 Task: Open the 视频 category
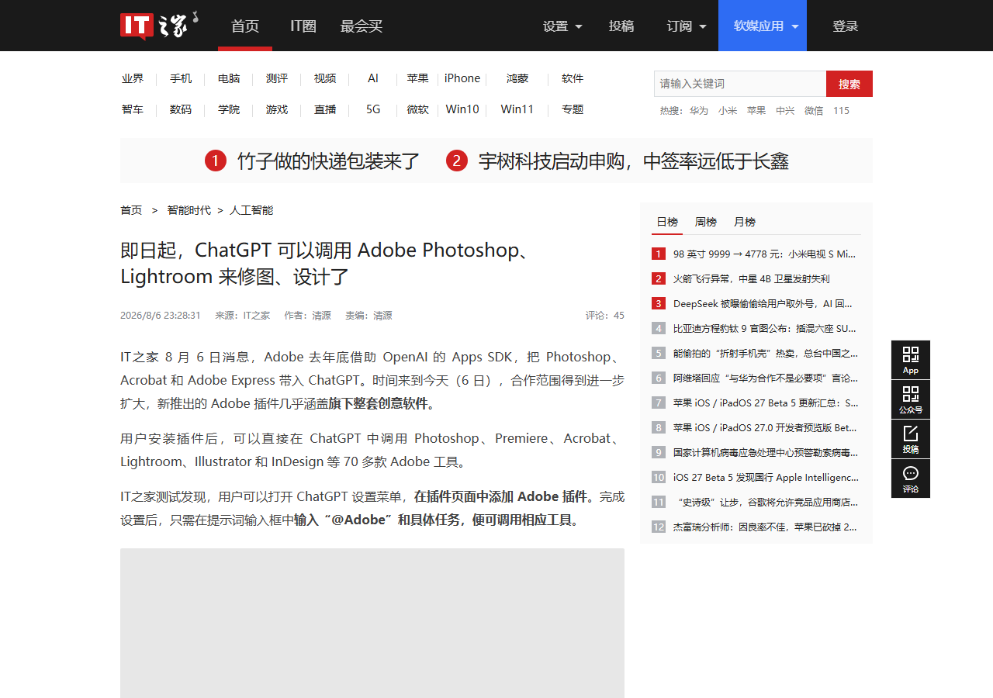pyautogui.click(x=325, y=78)
